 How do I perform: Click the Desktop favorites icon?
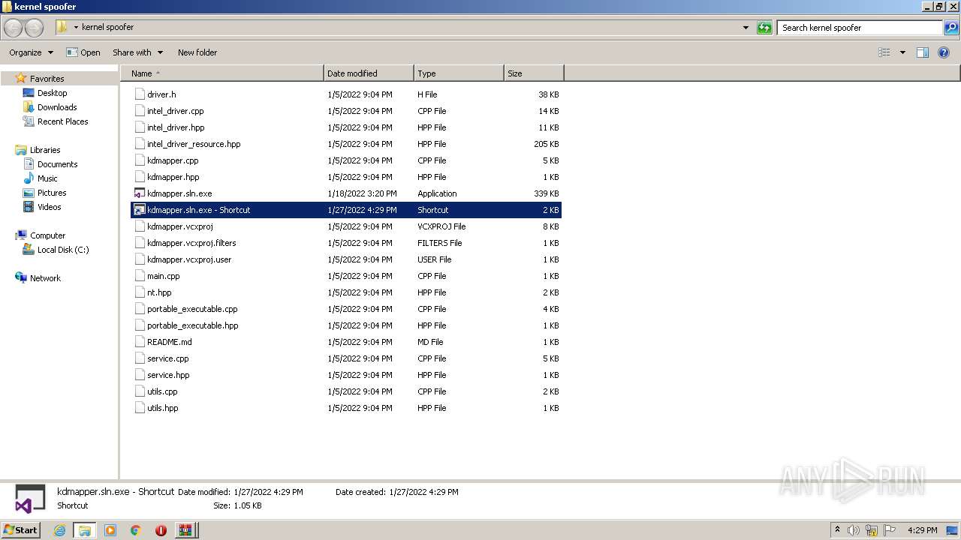[x=29, y=93]
